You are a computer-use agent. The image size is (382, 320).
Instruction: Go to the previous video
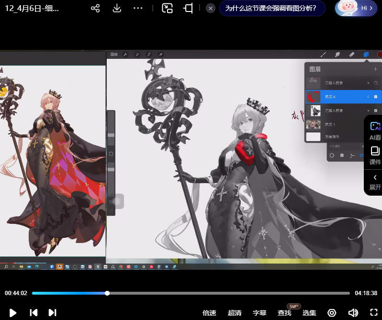34,312
